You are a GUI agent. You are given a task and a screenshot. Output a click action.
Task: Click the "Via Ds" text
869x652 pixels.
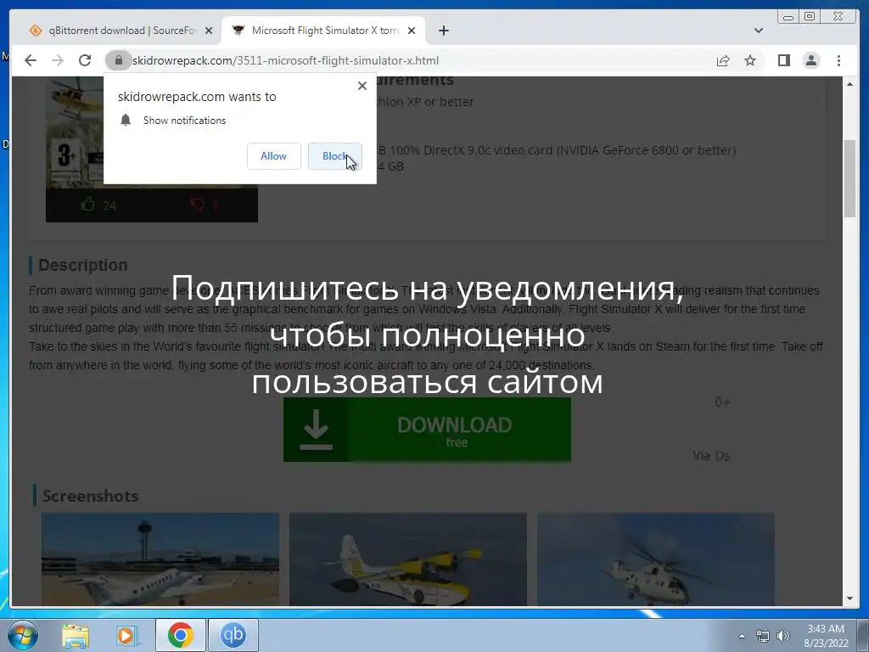coord(711,456)
